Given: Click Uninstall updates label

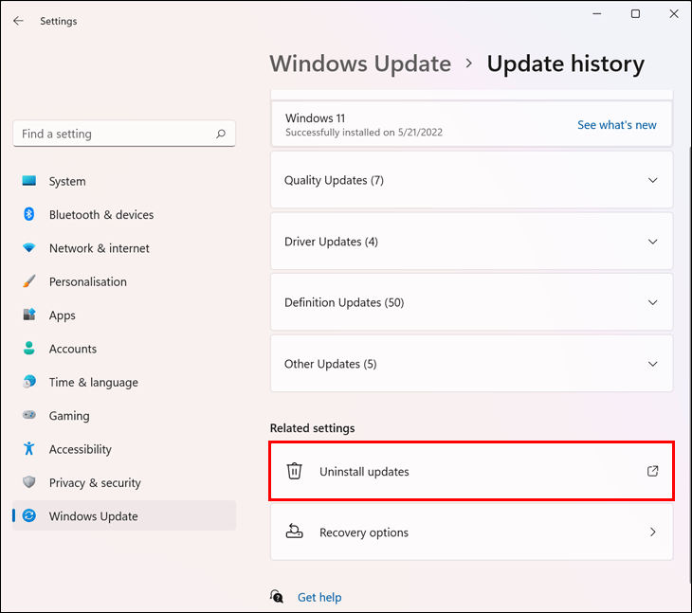Looking at the screenshot, I should pos(364,472).
